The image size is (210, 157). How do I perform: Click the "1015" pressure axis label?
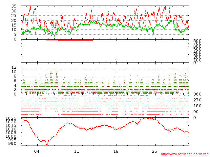coord(11,126)
